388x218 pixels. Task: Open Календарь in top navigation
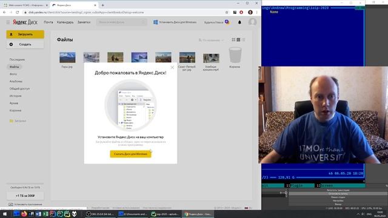(x=65, y=22)
